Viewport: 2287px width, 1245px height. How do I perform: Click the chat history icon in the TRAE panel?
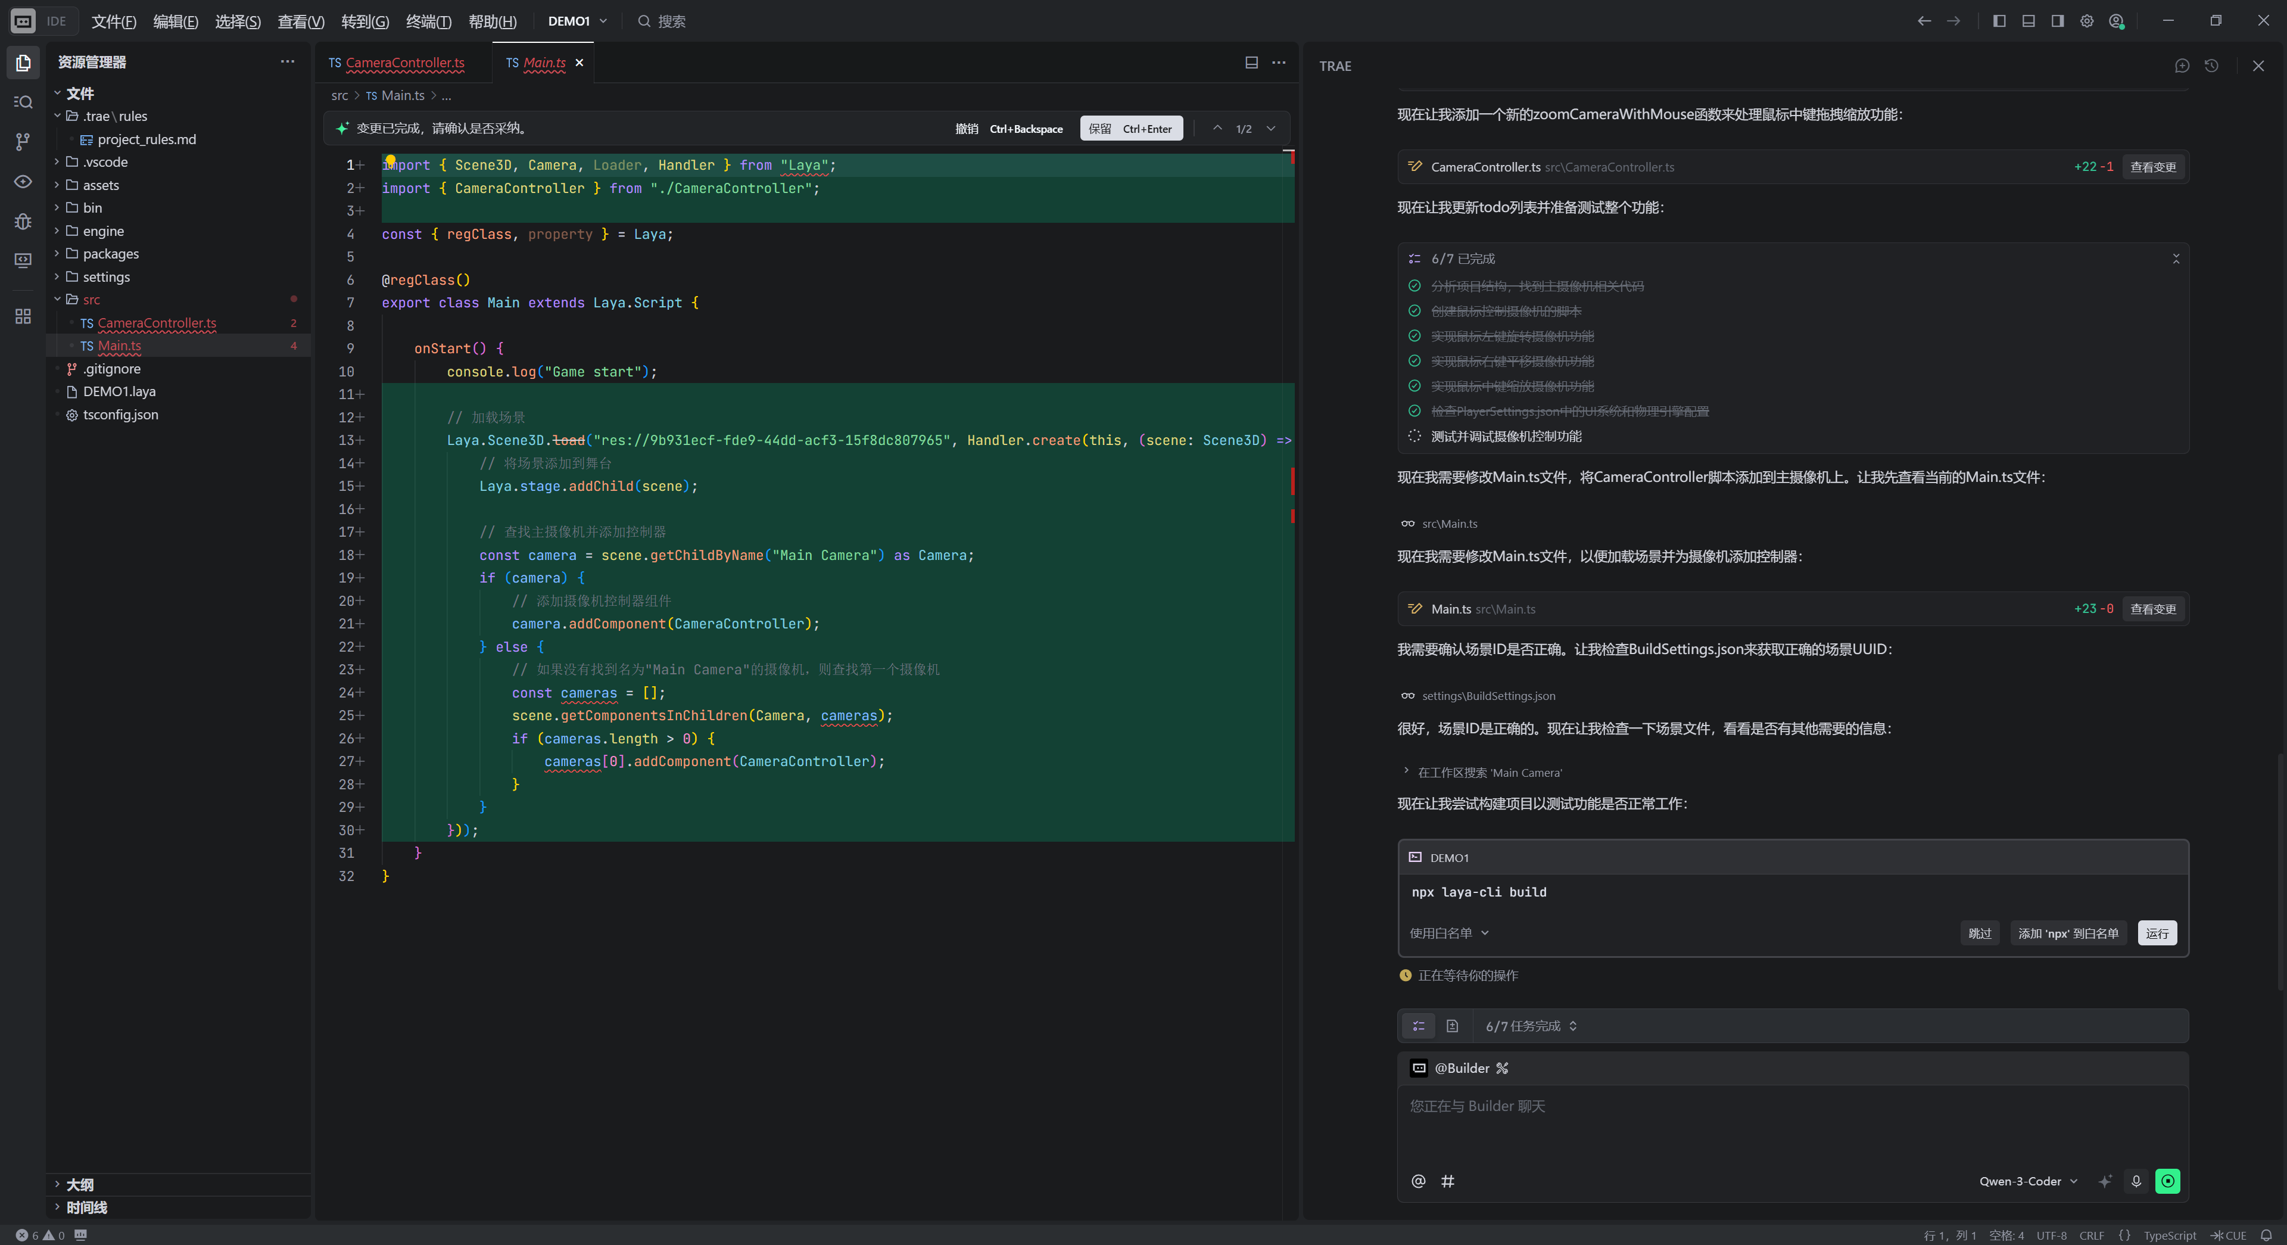(x=2211, y=66)
